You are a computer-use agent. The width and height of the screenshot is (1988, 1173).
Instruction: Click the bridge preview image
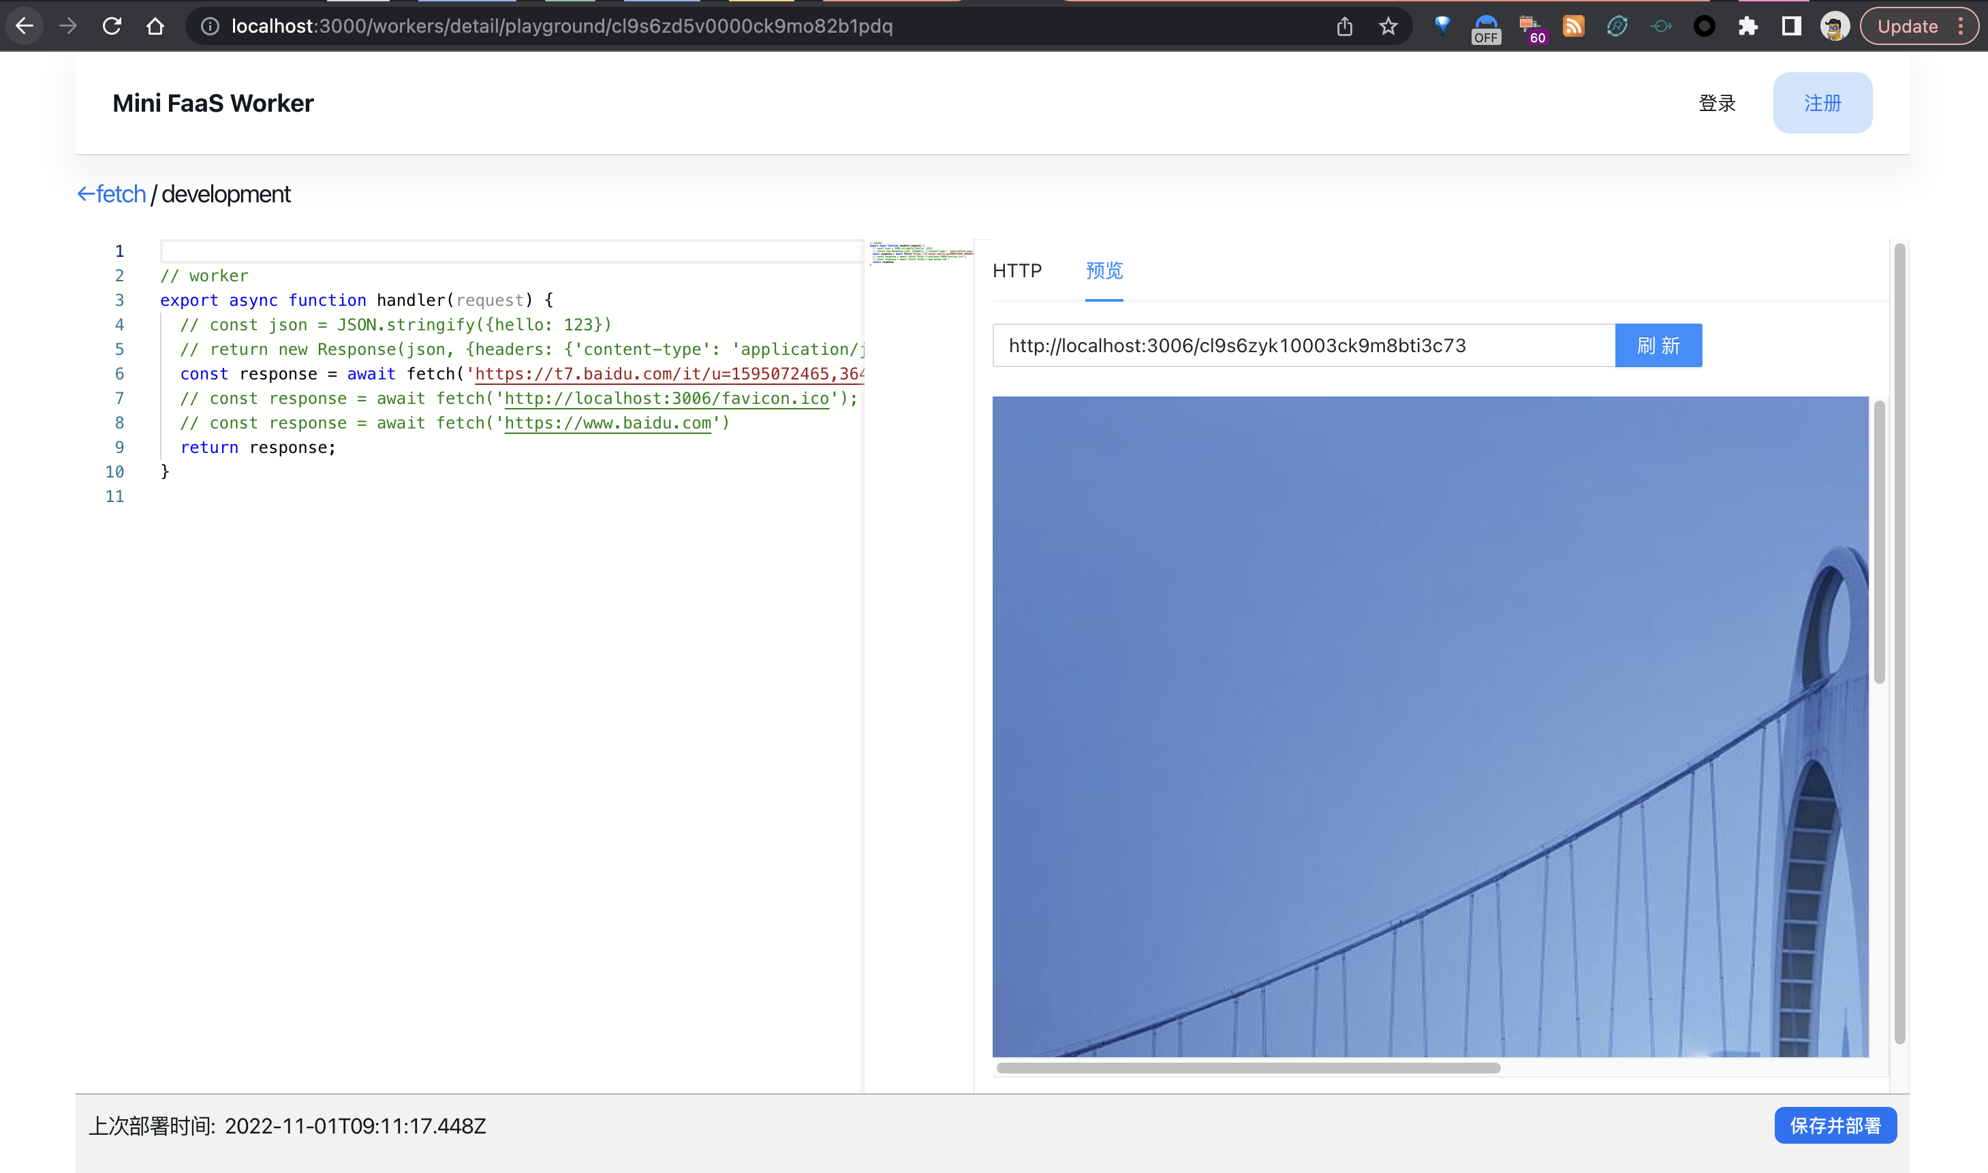(x=1430, y=725)
